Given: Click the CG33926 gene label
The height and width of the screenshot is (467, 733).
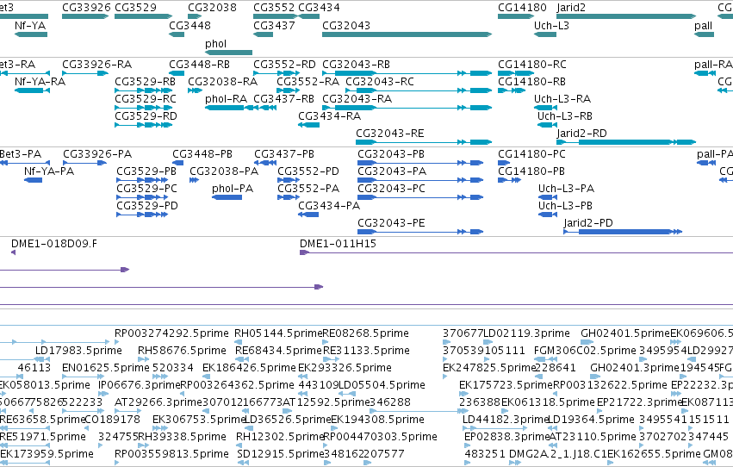Looking at the screenshot, I should pos(86,8).
